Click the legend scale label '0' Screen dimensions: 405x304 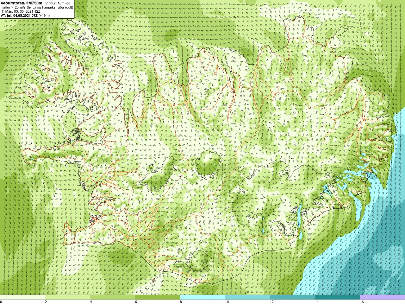point(1,302)
